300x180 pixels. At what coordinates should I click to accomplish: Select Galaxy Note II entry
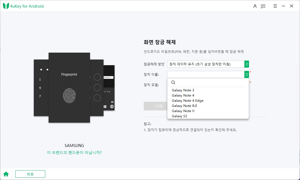click(183, 111)
